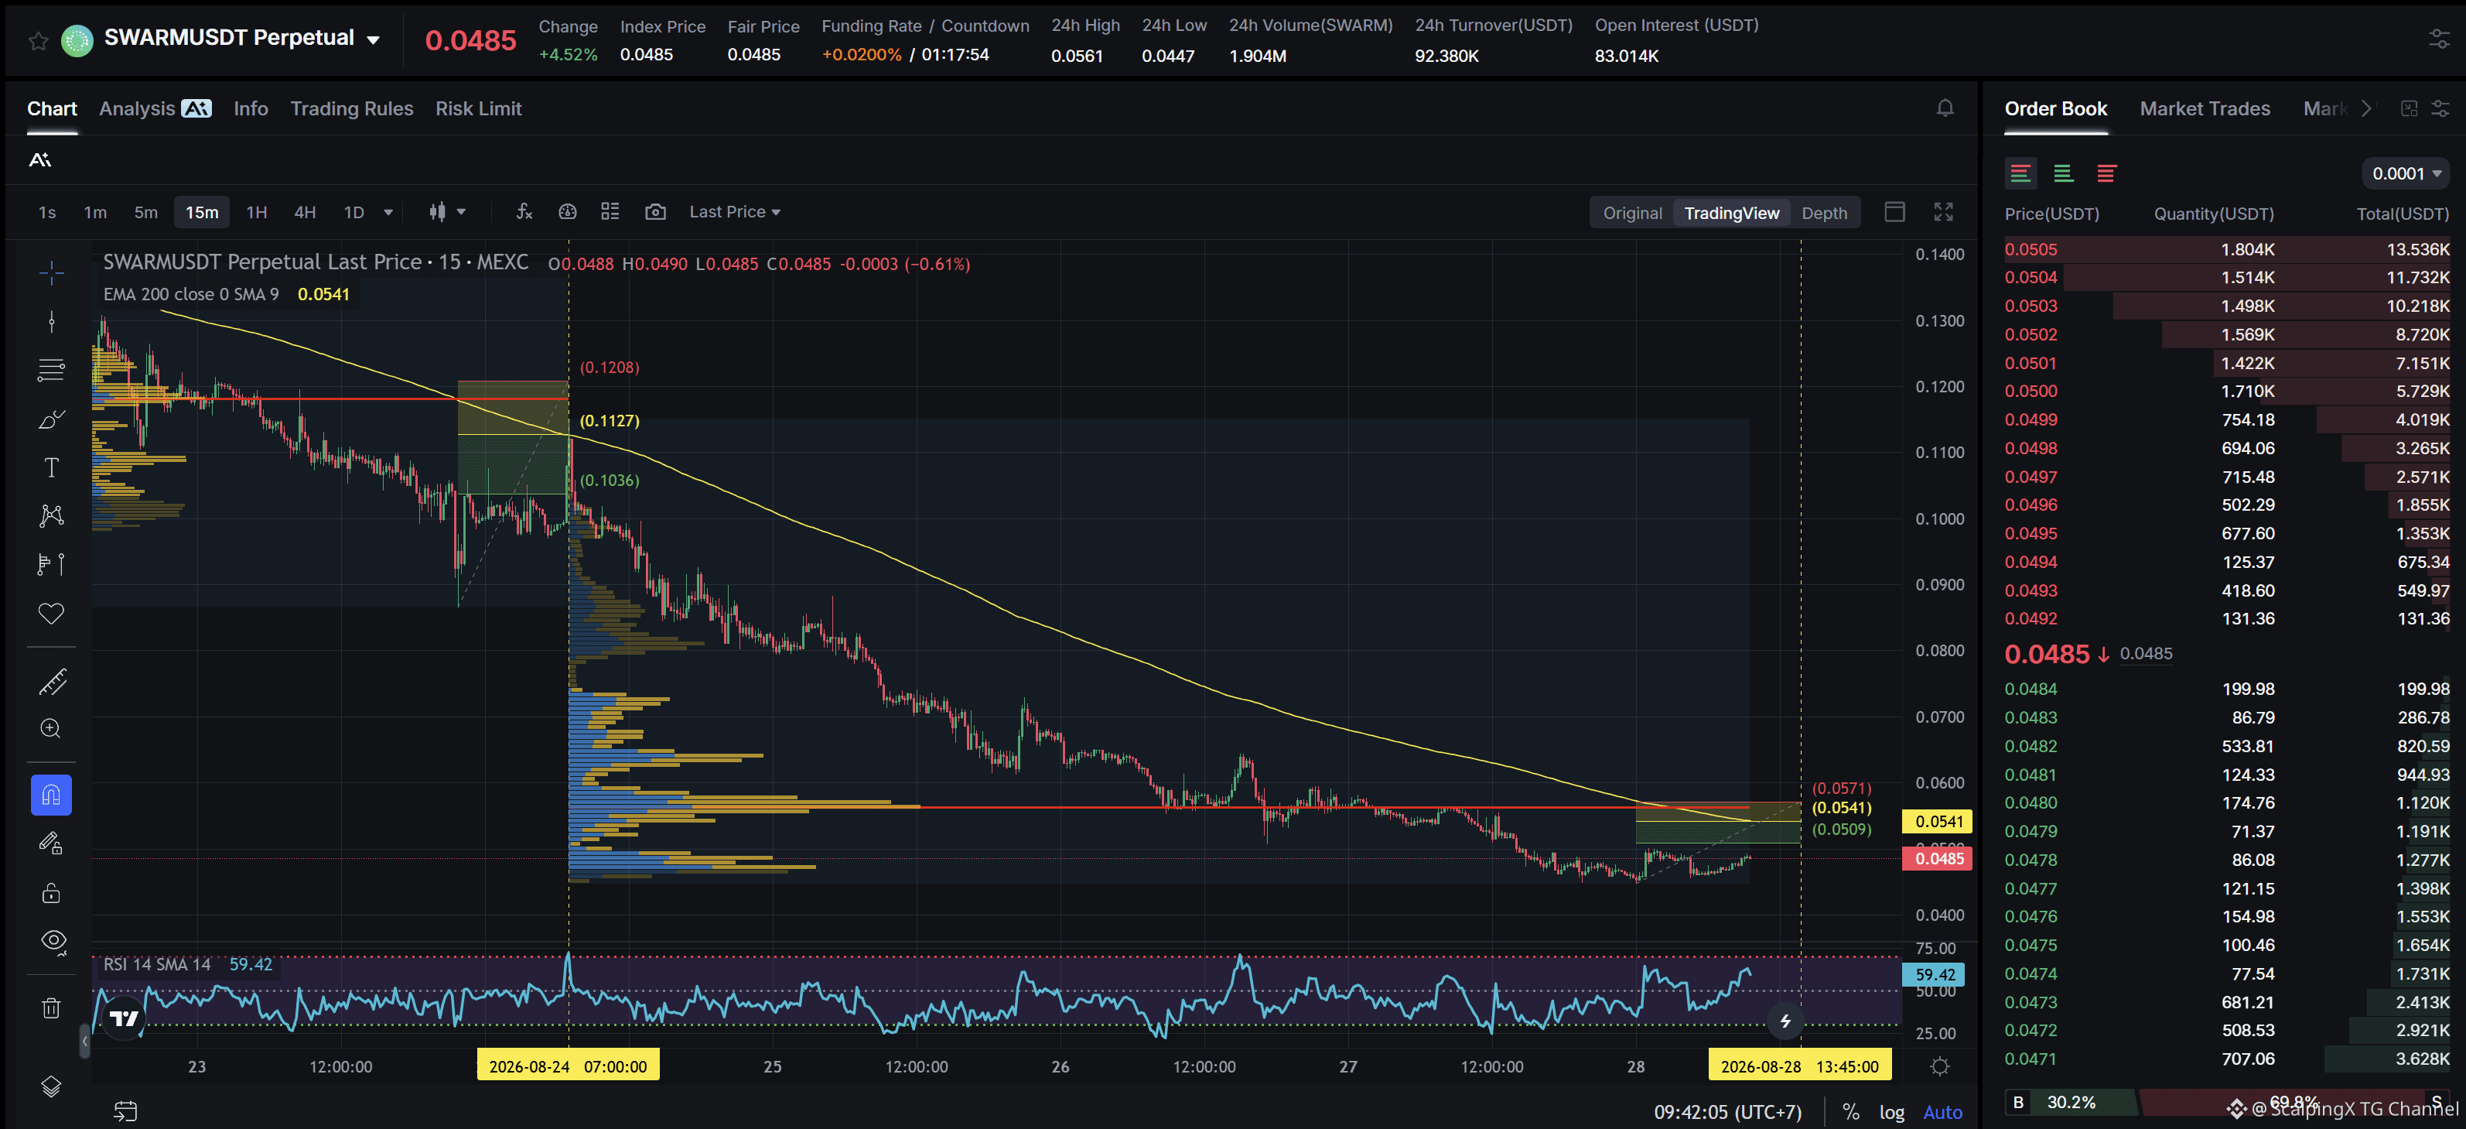Switch to the Trading Rules tab
This screenshot has width=2466, height=1129.
point(351,108)
